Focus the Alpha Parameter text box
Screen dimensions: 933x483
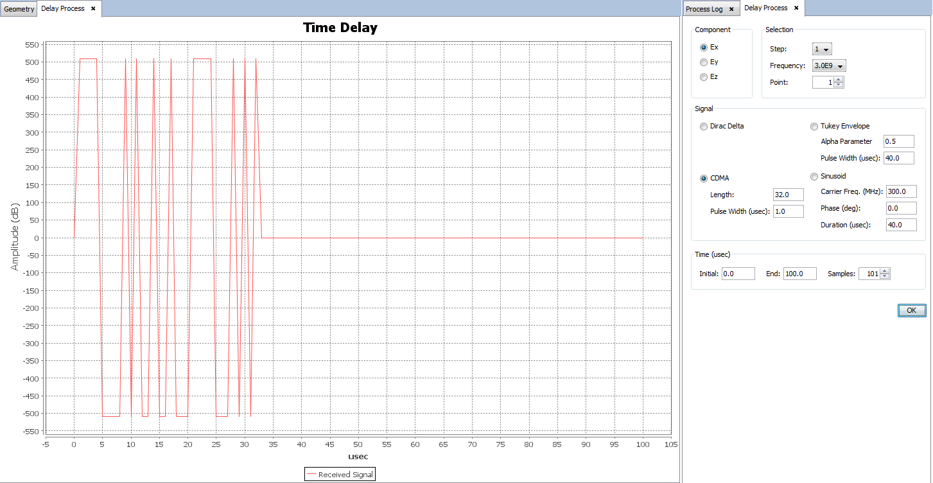pyautogui.click(x=898, y=141)
